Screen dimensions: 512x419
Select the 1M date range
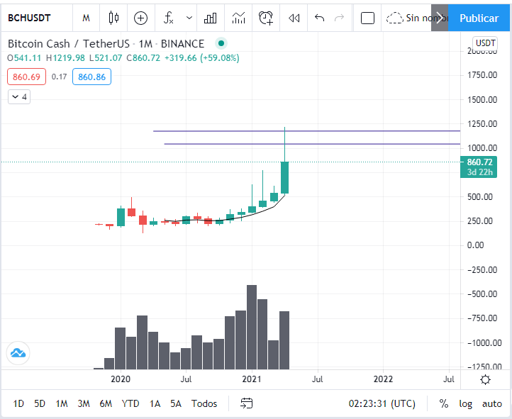pyautogui.click(x=62, y=403)
